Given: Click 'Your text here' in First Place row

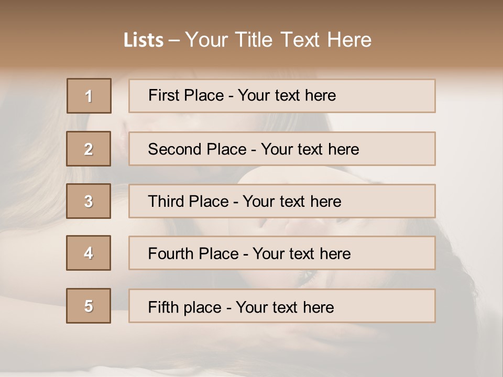Looking at the screenshot, I should click(x=287, y=95).
